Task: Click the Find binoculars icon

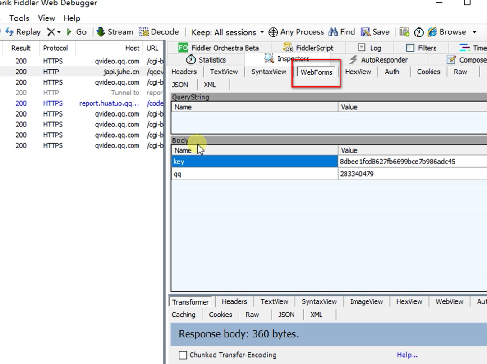Action: 333,32
